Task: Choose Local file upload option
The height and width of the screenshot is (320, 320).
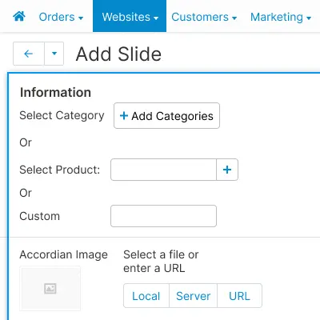Action: pos(146,296)
